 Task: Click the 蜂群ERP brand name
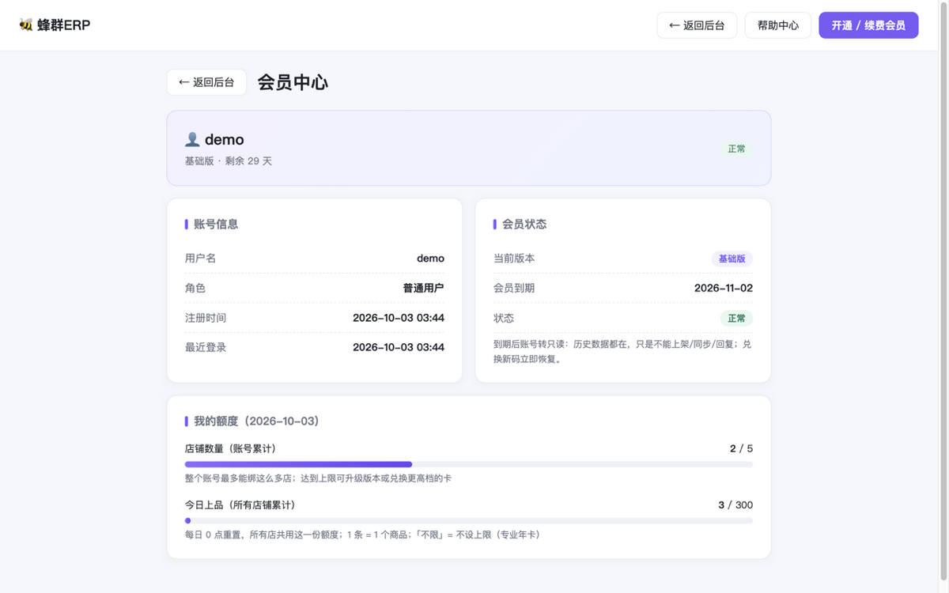click(x=63, y=25)
